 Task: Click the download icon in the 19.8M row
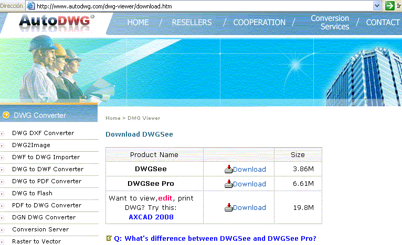(x=228, y=207)
